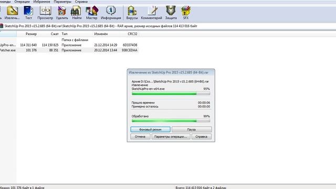This screenshot has width=336, height=189.
Task: Click the Обработано total progress bar
Action: (171, 121)
